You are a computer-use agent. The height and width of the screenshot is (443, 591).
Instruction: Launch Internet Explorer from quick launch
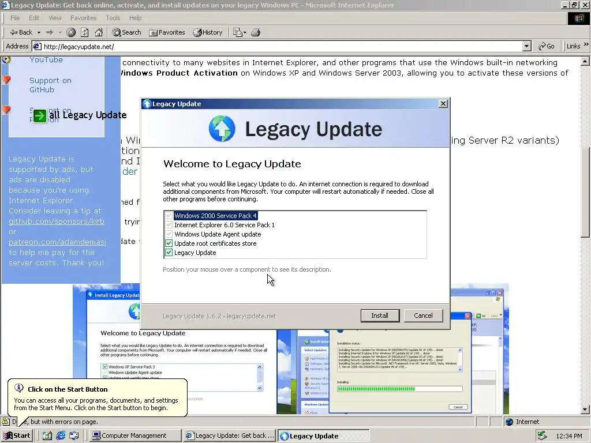(x=61, y=436)
